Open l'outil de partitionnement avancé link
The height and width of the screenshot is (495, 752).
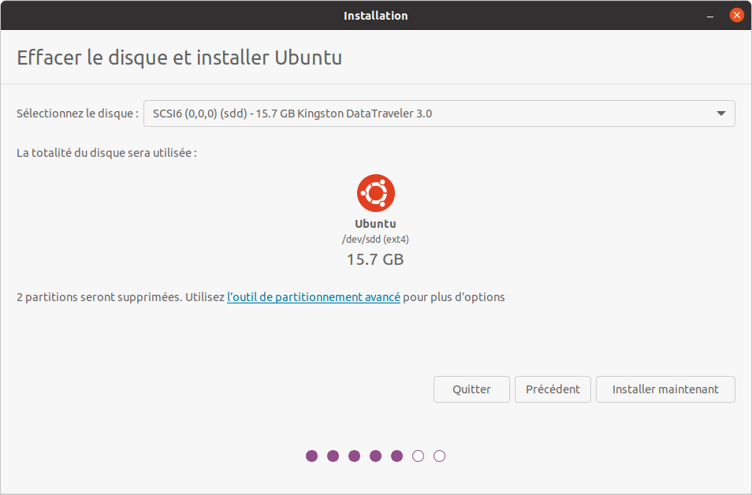tap(314, 297)
